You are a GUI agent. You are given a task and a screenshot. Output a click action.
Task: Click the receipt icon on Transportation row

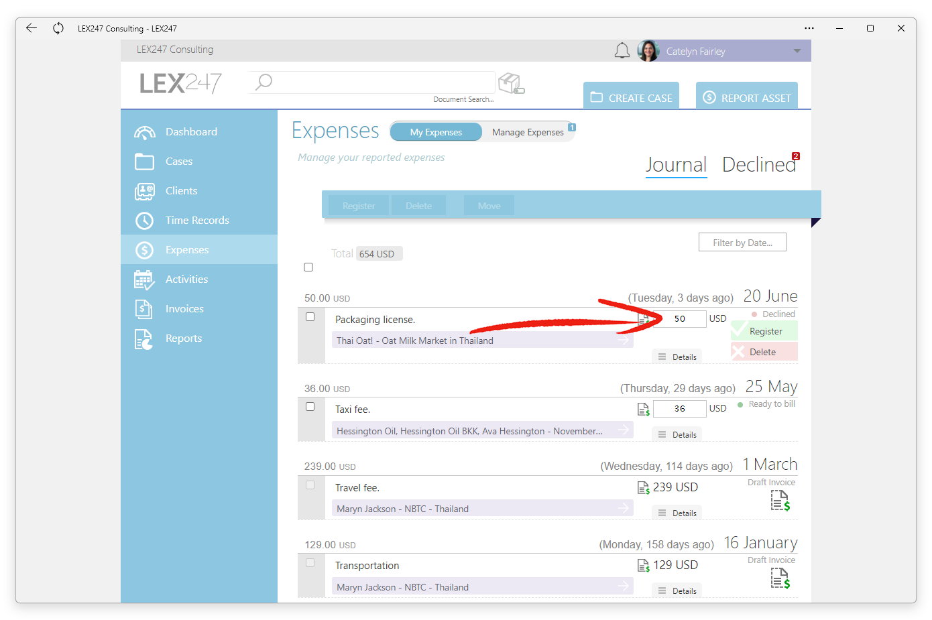click(x=644, y=566)
